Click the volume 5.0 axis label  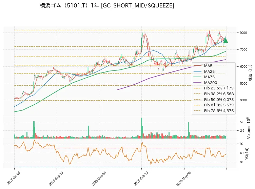[242, 122]
